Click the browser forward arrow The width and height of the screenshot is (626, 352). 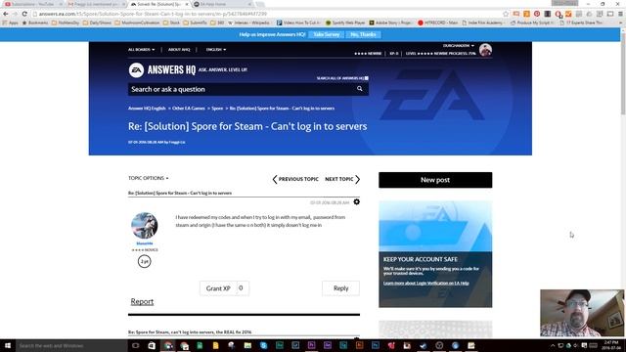click(x=15, y=14)
